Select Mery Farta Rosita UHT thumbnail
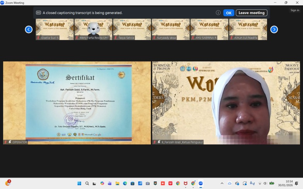Viewport: 303px width, 189px height. point(93,29)
